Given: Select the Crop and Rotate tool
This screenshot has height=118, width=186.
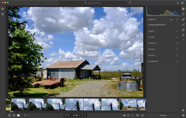Looking at the screenshot, I should click(x=183, y=14).
